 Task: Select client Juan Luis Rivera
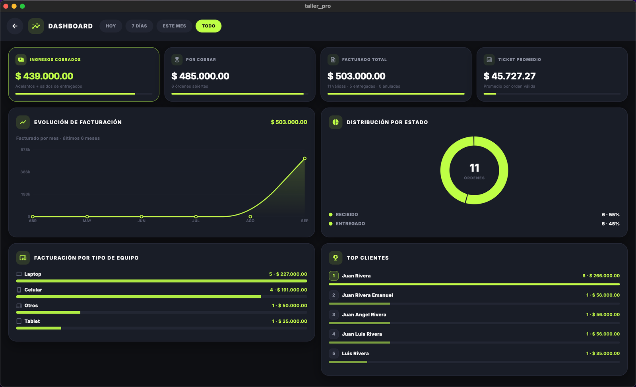tap(474, 337)
